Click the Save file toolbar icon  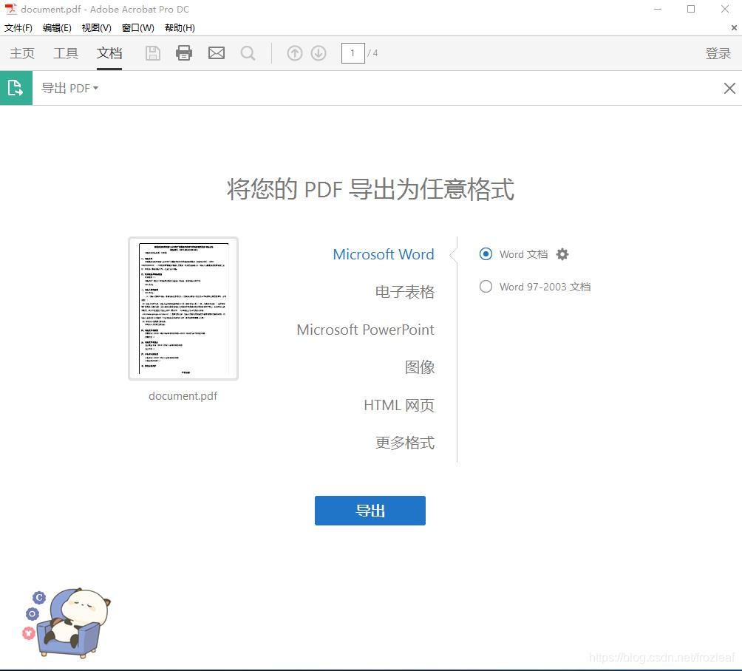point(152,53)
